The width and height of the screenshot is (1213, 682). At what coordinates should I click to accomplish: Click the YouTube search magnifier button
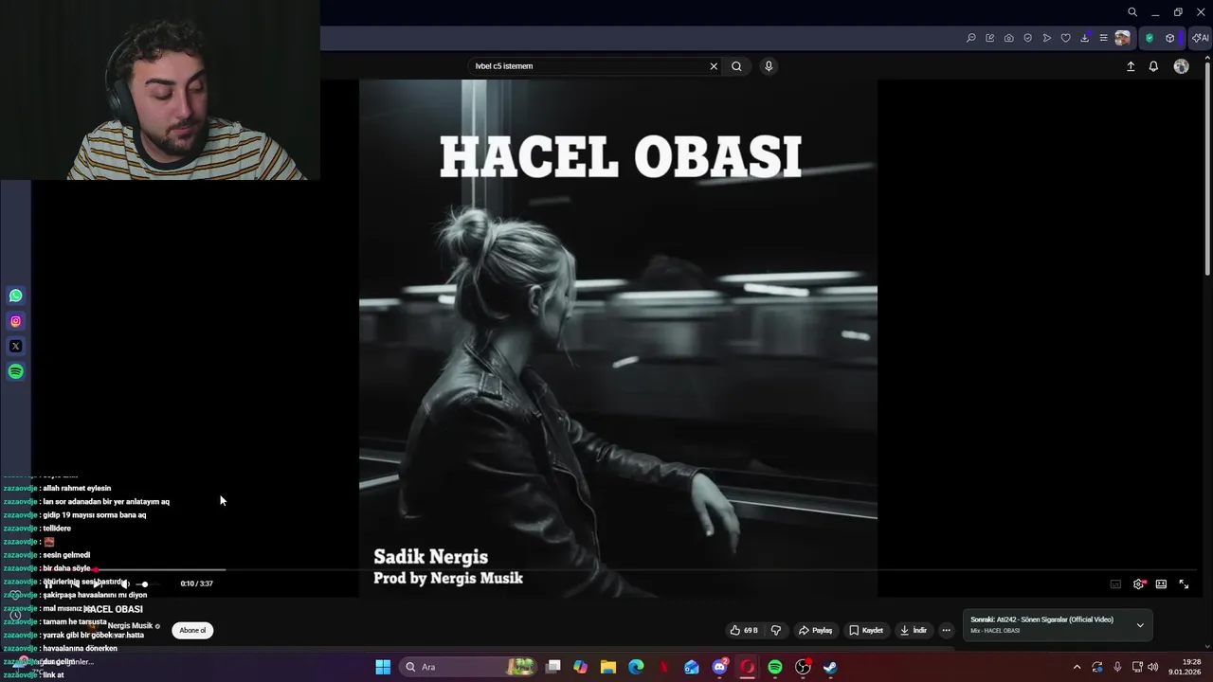[x=736, y=66]
